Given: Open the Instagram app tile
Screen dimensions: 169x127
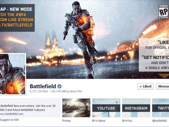Looking at the screenshot, I should [136, 108].
